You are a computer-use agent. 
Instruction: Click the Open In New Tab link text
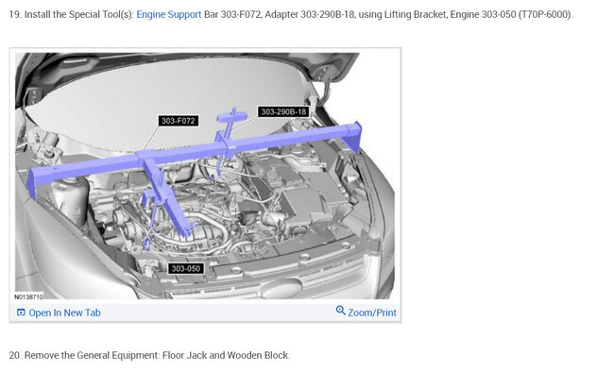(x=64, y=312)
